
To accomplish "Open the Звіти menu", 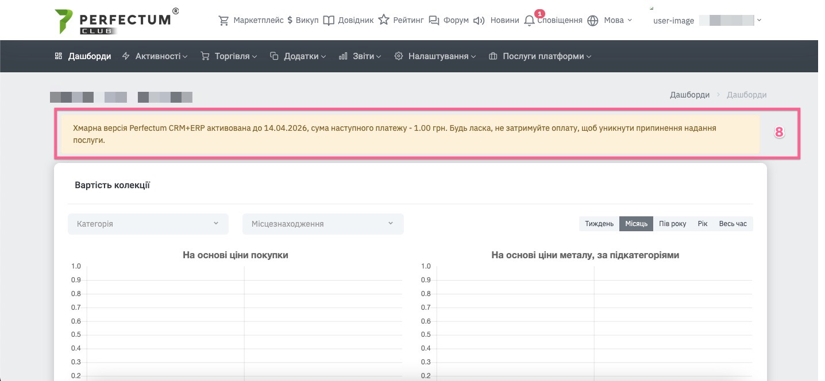I will click(x=360, y=56).
